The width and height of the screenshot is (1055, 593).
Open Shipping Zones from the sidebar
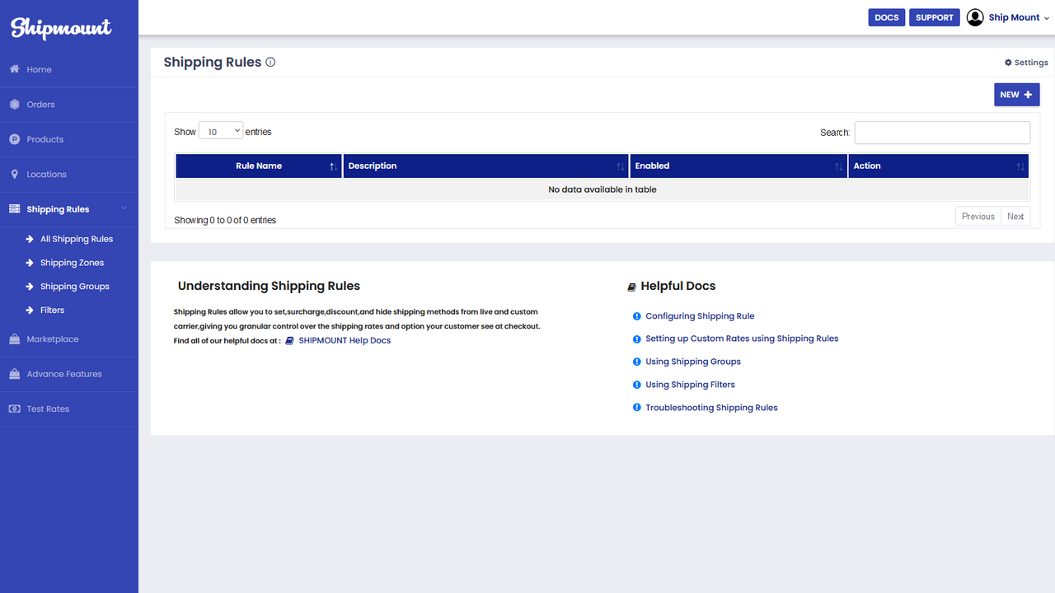pyautogui.click(x=72, y=262)
